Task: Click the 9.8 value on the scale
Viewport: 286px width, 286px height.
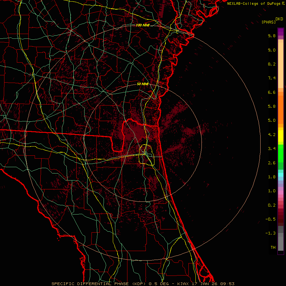Action: [272, 36]
